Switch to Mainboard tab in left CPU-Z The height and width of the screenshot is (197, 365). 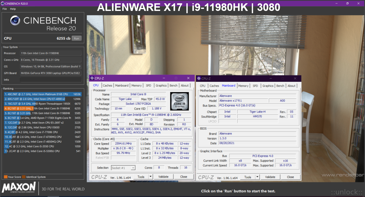[x=122, y=86]
